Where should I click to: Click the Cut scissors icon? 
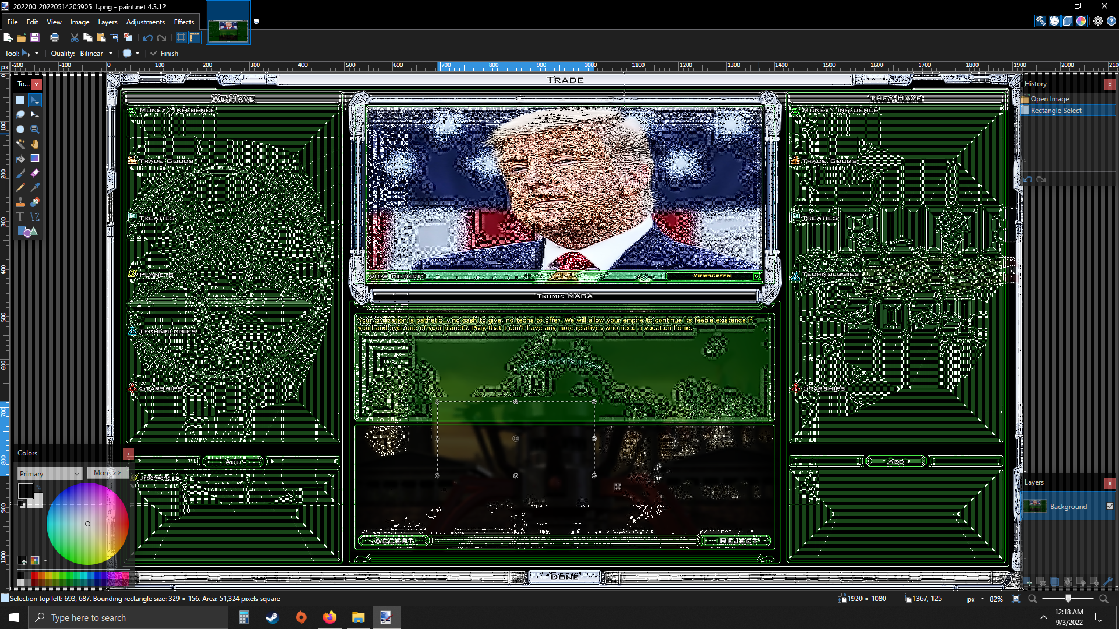(x=75, y=37)
